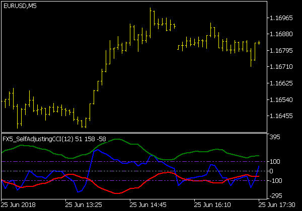Click the 1.16455 price level label
Image resolution: width=302 pixels, height=211 pixels.
pyautogui.click(x=281, y=116)
